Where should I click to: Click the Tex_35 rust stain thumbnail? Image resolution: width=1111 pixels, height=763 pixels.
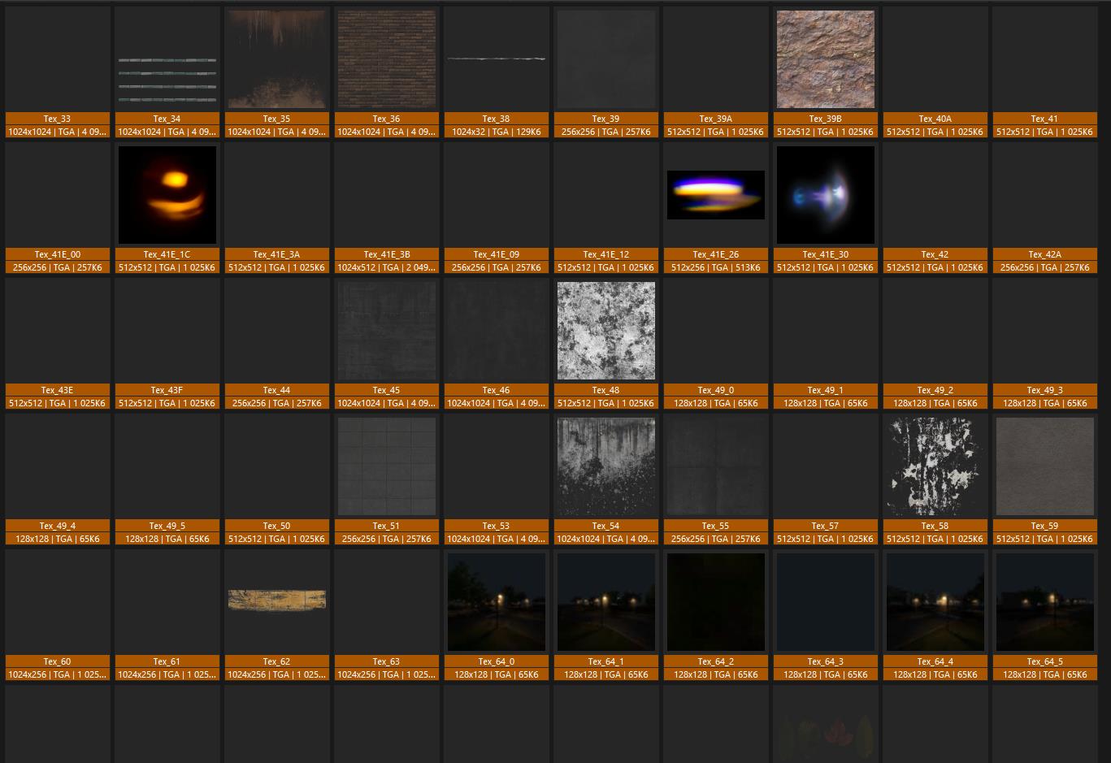click(276, 59)
